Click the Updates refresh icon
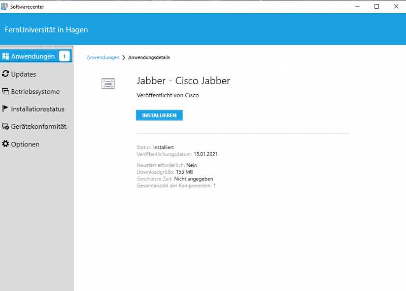The height and width of the screenshot is (291, 406). pyautogui.click(x=6, y=74)
